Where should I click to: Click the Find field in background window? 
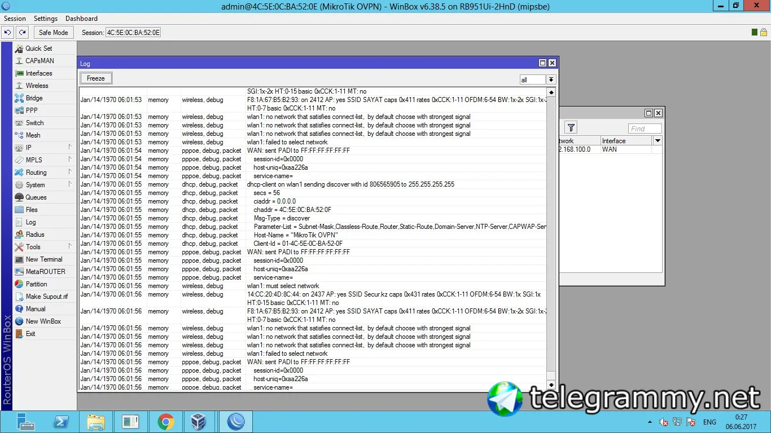pyautogui.click(x=645, y=129)
